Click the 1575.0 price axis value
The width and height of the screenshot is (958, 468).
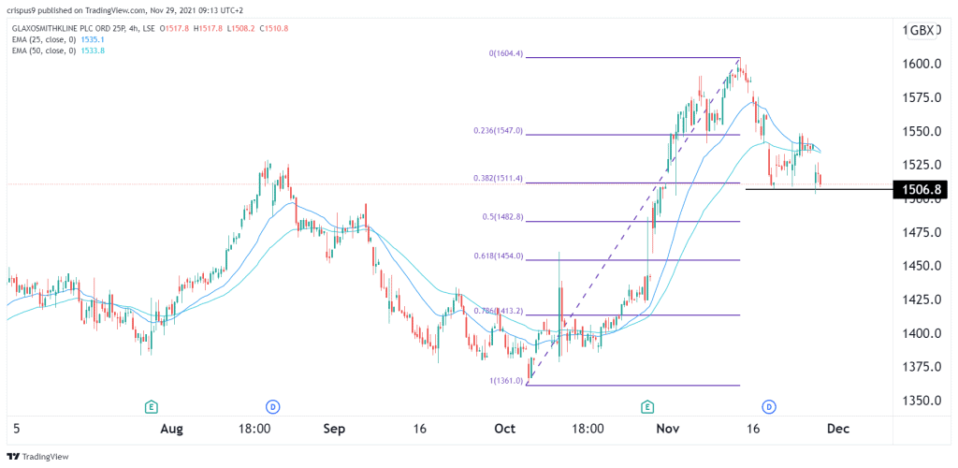click(x=920, y=97)
